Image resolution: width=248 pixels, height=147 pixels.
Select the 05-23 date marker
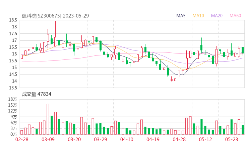pyautogui.click(x=232, y=140)
